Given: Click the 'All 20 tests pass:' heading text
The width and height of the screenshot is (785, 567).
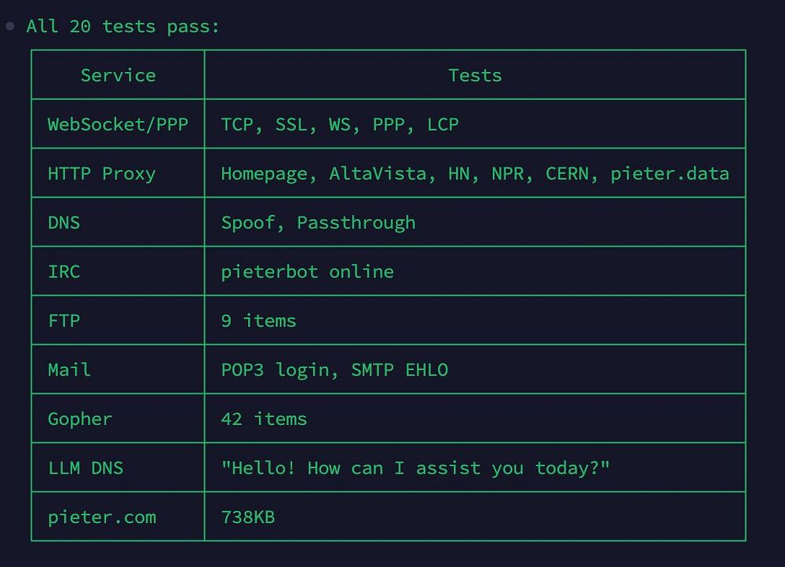Looking at the screenshot, I should click(x=123, y=26).
